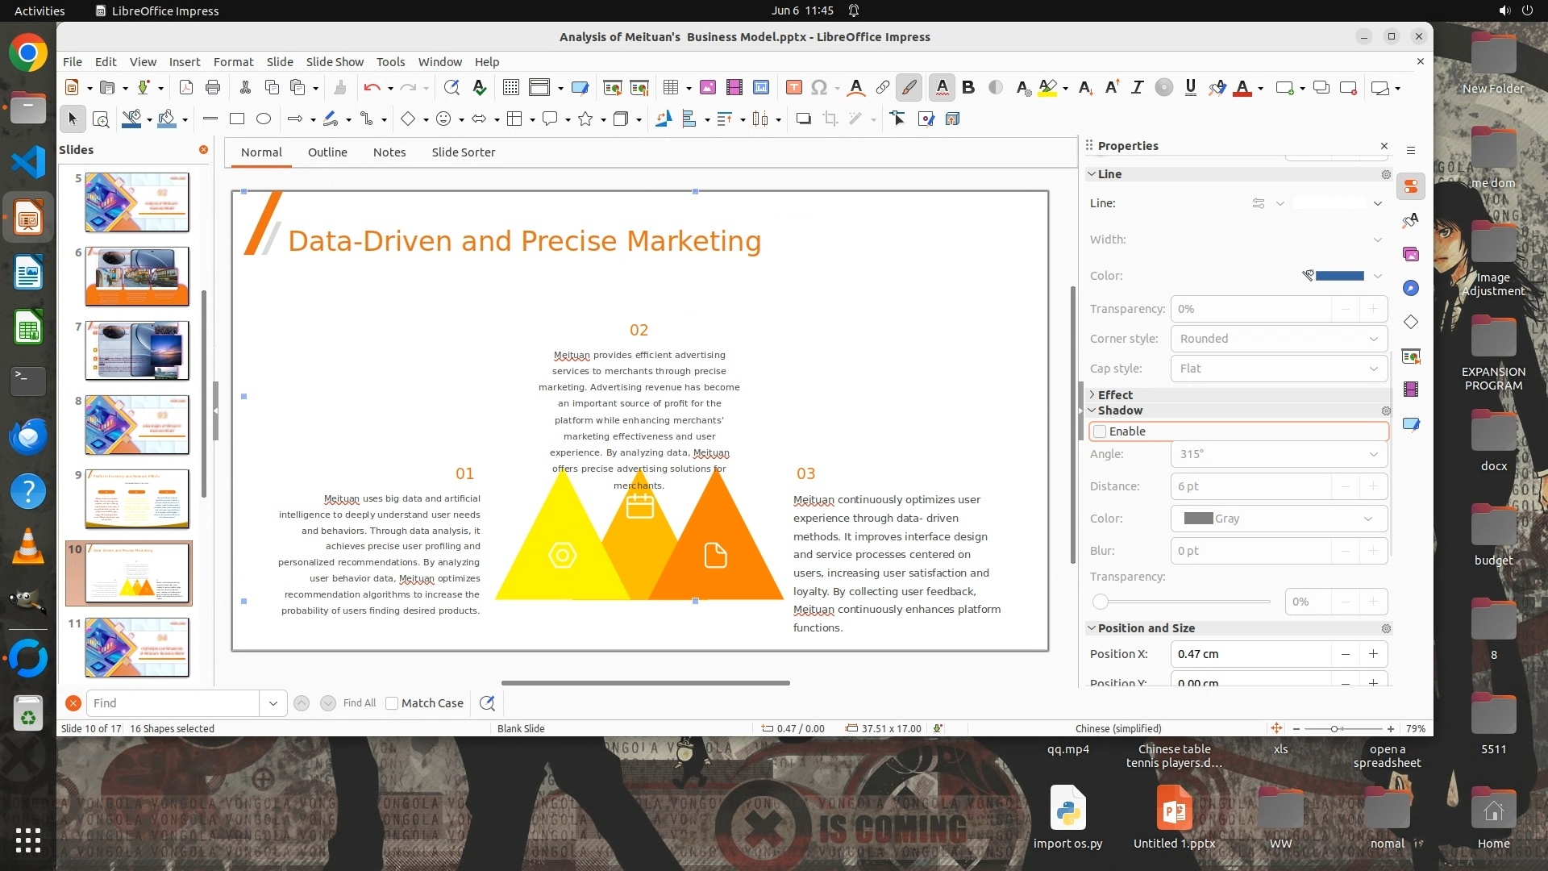
Task: Open the Gallery sidebar deck icon
Action: (x=1411, y=254)
